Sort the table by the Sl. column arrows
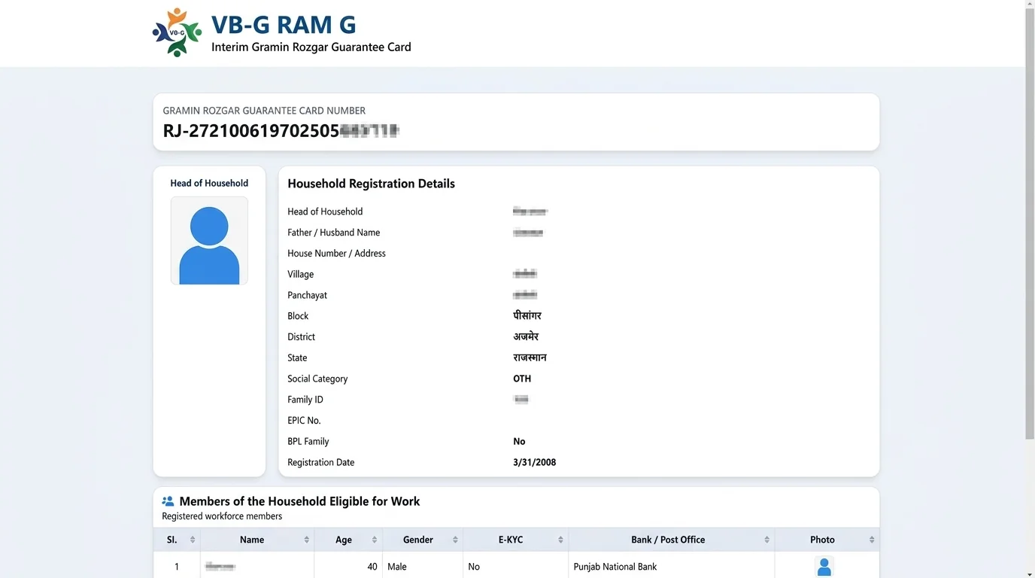 (193, 540)
